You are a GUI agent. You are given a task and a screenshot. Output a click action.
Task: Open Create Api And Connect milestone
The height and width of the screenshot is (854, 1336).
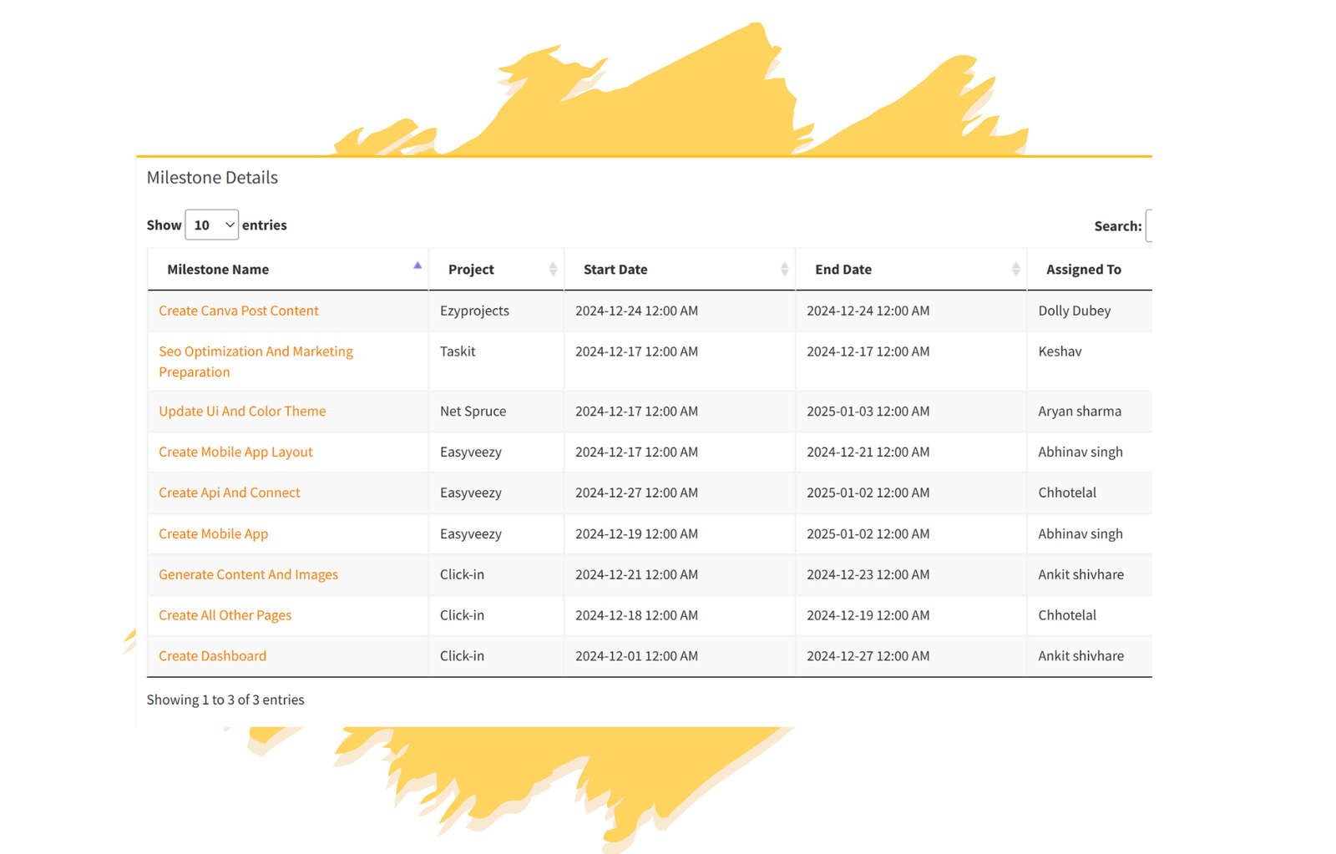[x=230, y=493]
